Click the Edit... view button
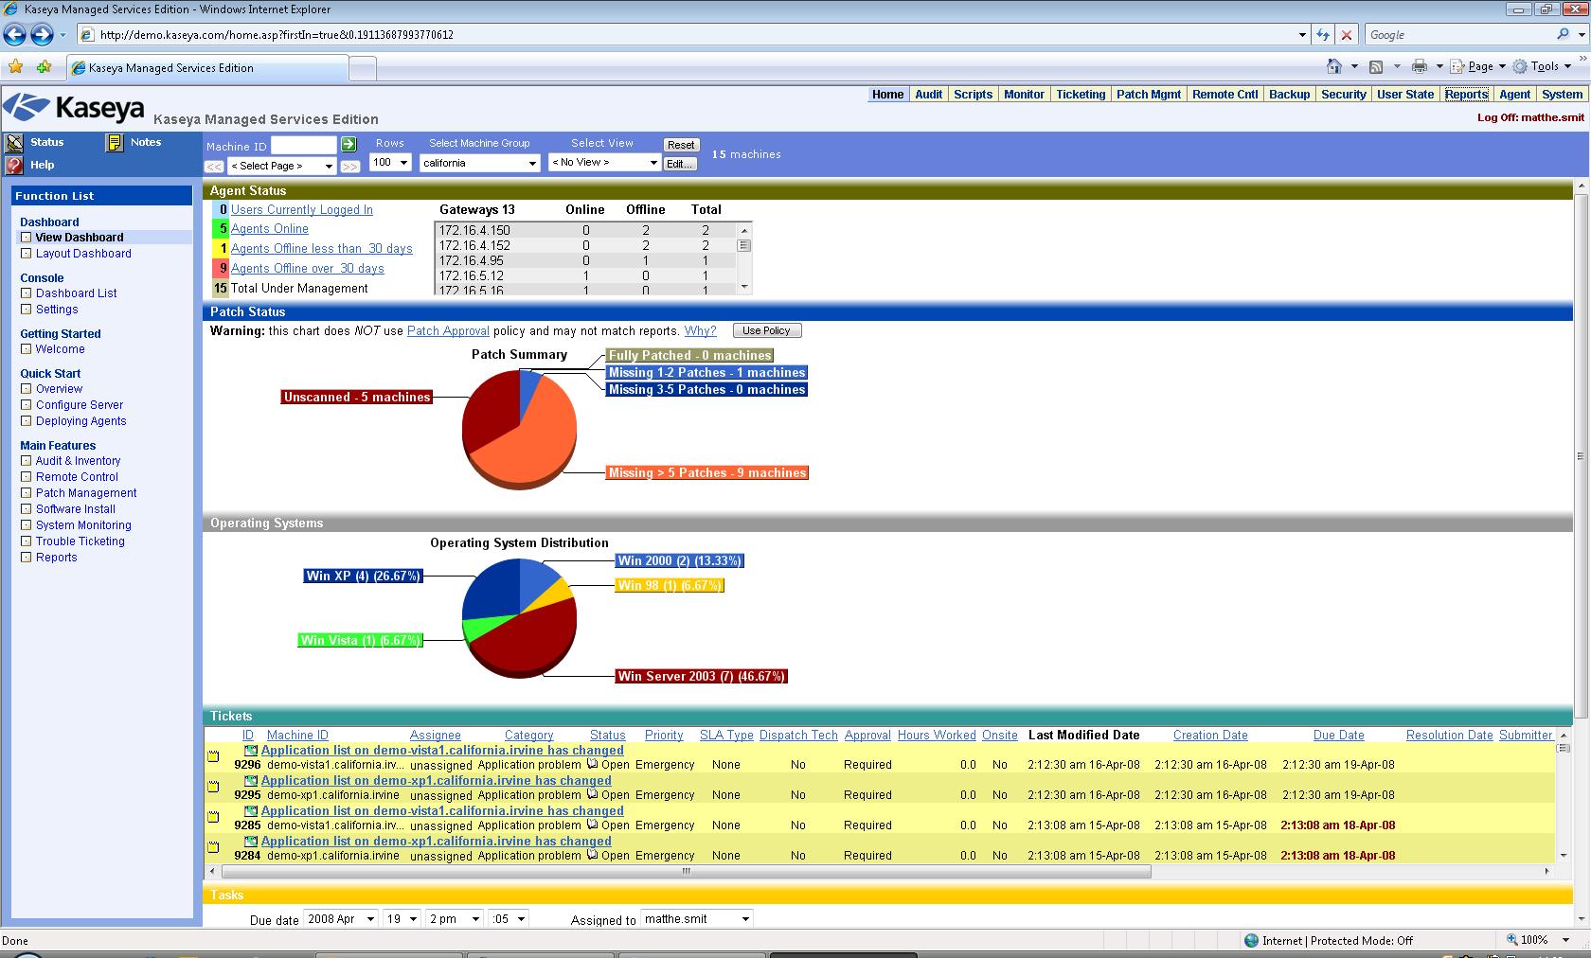Viewport: 1591px width, 958px height. point(680,164)
